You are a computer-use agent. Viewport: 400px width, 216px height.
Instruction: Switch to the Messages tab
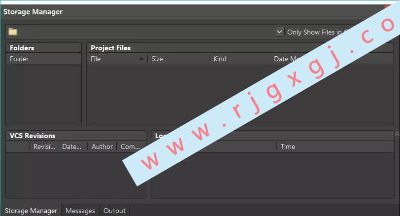pos(80,211)
